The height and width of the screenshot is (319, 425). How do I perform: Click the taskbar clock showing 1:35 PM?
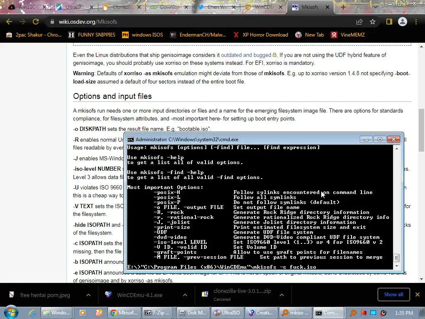404,313
